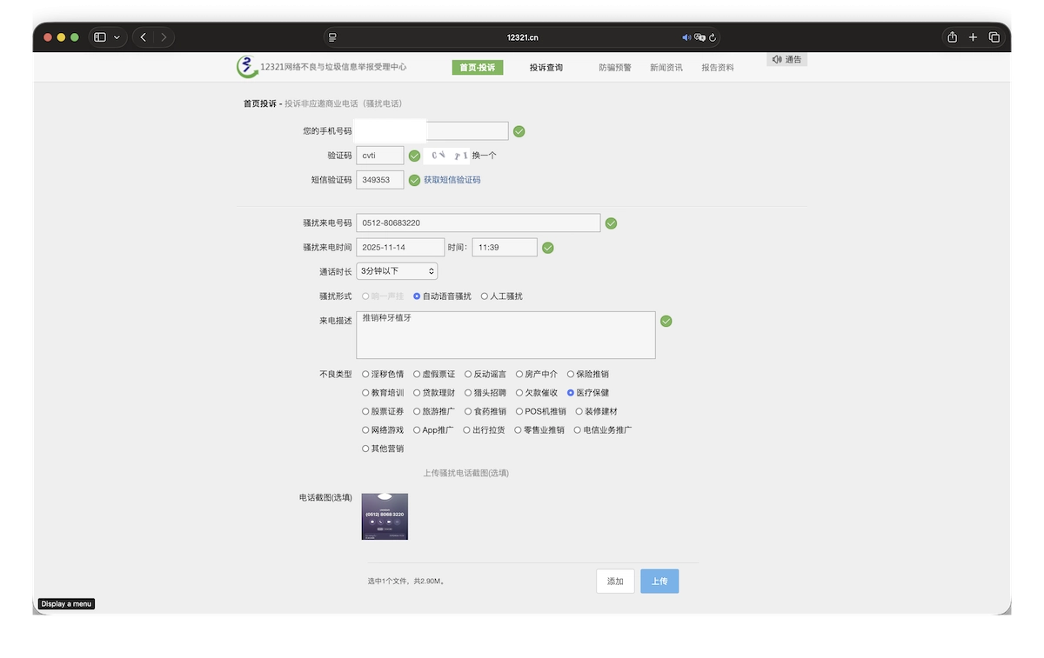This screenshot has width=1044, height=658.
Task: Click the translate icon in address bar
Action: pos(699,37)
